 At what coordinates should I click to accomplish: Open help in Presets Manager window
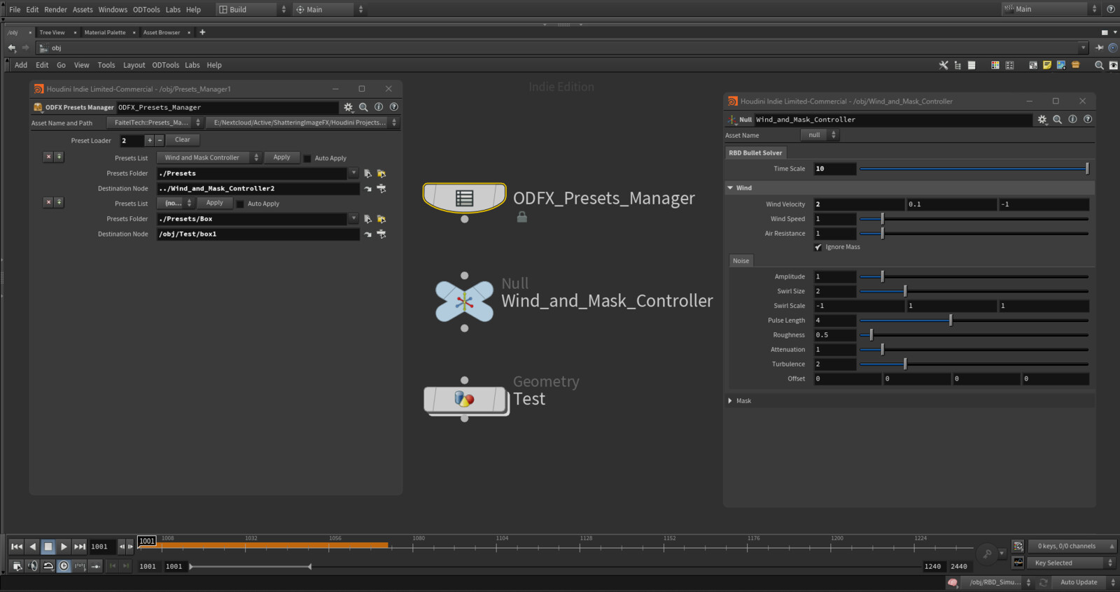click(394, 107)
